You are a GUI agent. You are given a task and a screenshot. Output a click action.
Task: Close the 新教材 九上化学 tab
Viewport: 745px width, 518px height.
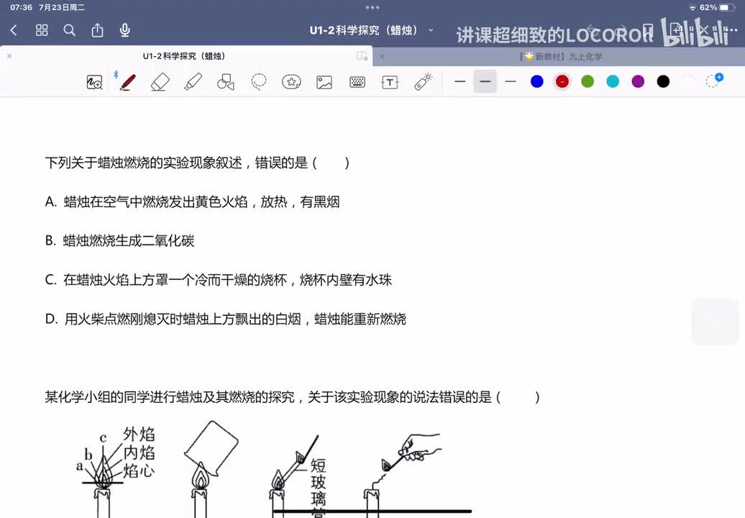pyautogui.click(x=382, y=57)
